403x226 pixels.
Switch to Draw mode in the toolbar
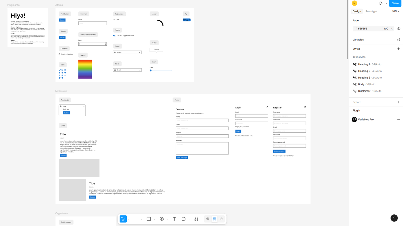(x=208, y=219)
